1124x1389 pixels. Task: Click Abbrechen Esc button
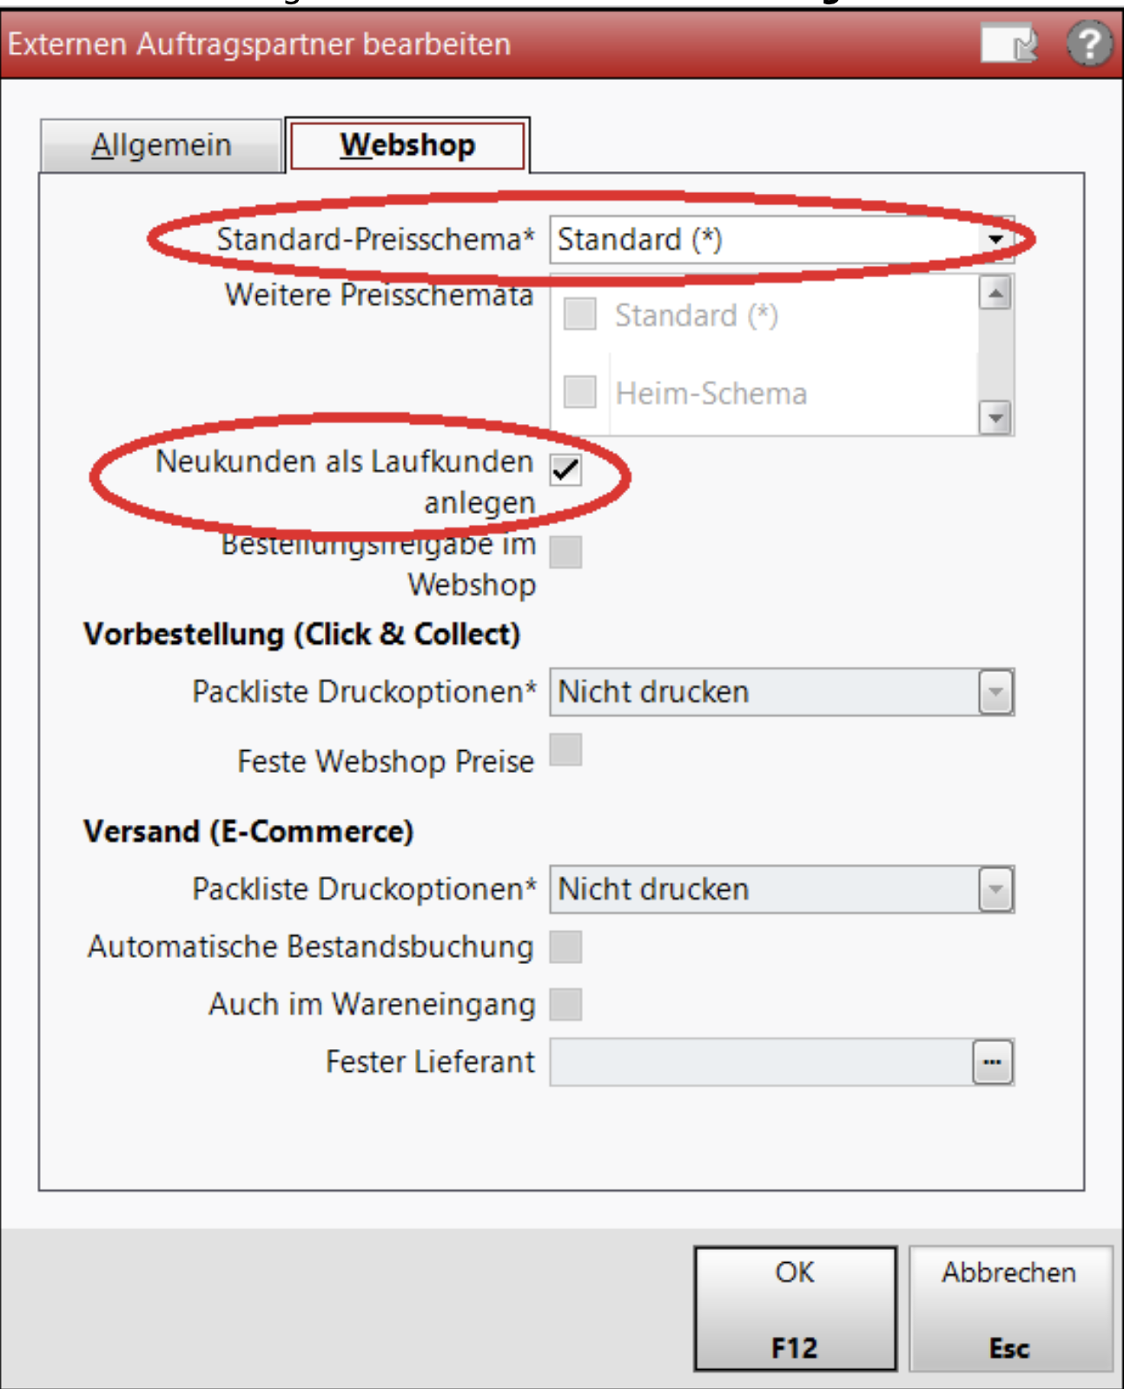[x=1009, y=1309]
